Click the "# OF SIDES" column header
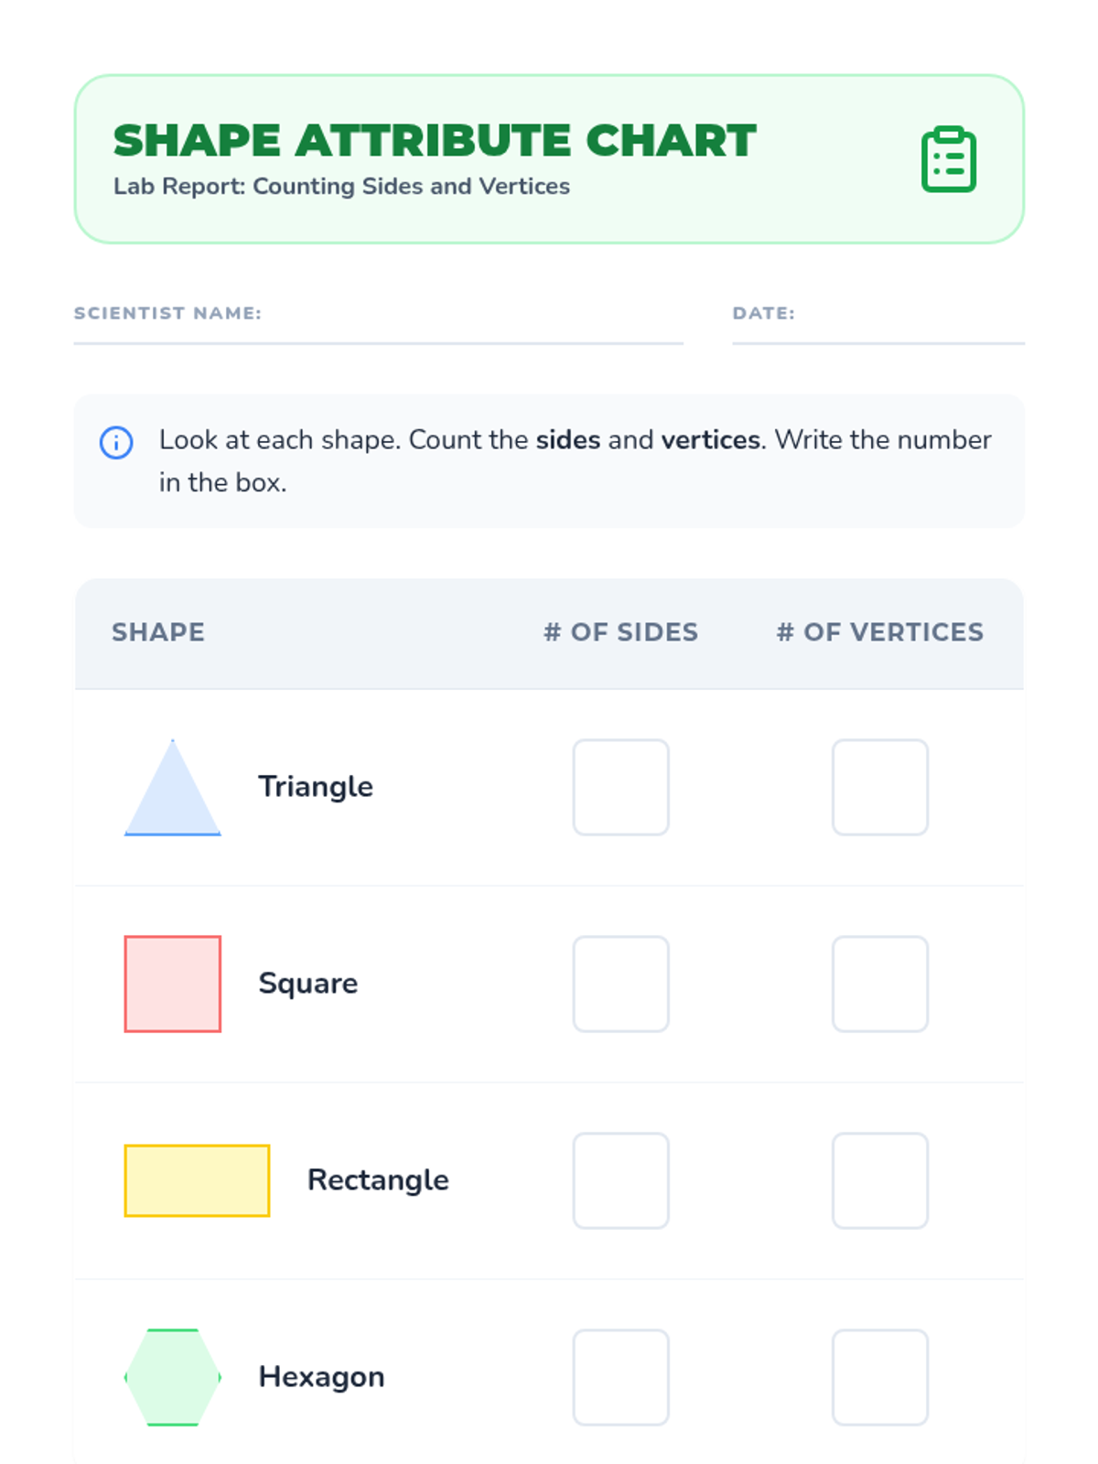 tap(620, 632)
